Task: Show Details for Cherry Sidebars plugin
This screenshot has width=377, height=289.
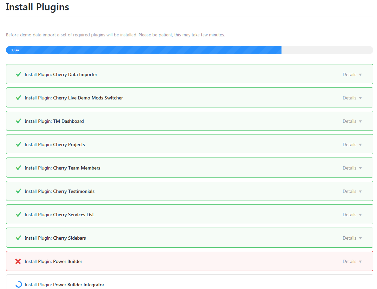Action: click(352, 238)
